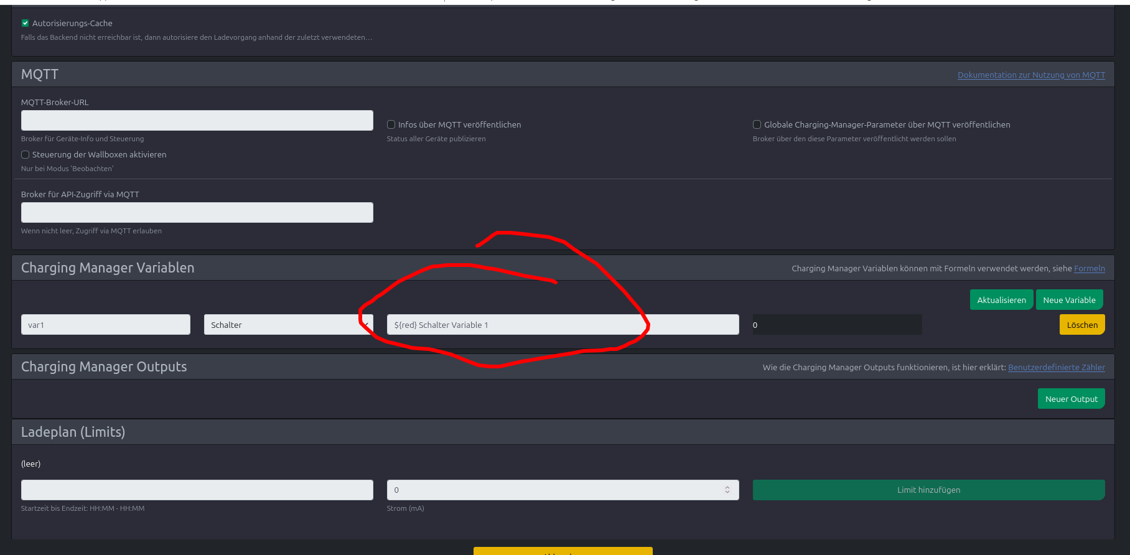1130x555 pixels.
Task: Enable Steuerung der Wallboxen aktivieren
Action: pyautogui.click(x=26, y=154)
